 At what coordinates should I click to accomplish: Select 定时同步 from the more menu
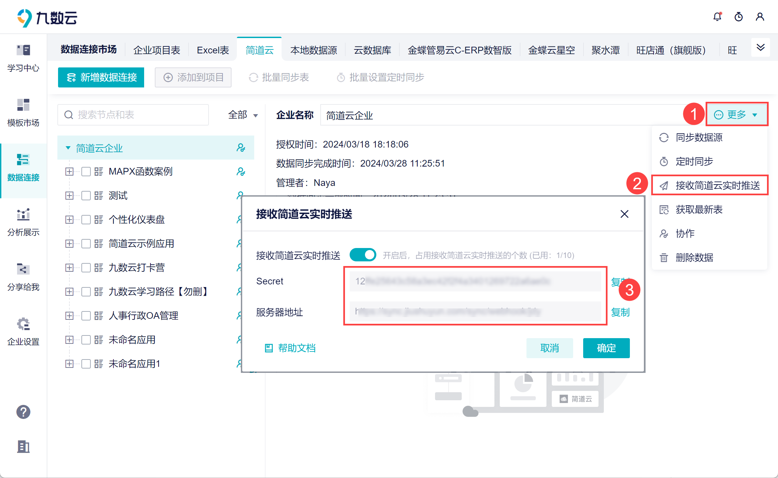[694, 162]
